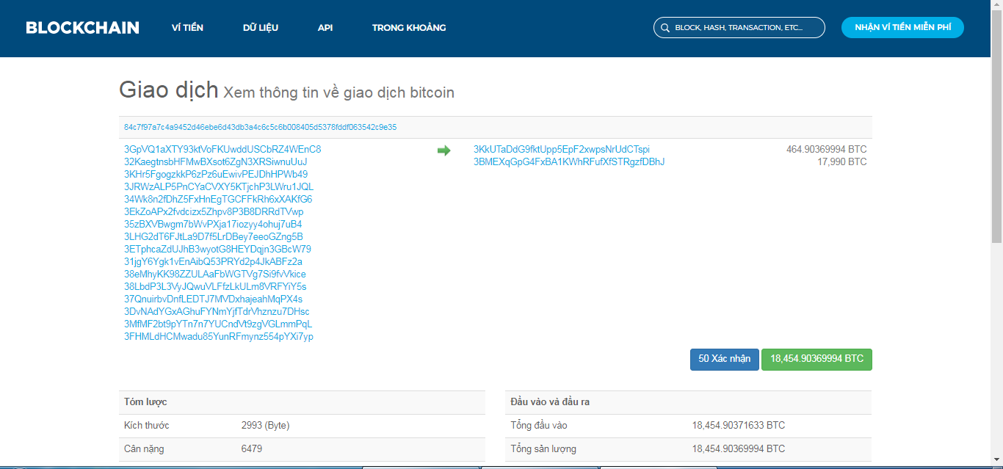Open transaction hash 84c7f97a7c4a9452 link

[x=260, y=127]
